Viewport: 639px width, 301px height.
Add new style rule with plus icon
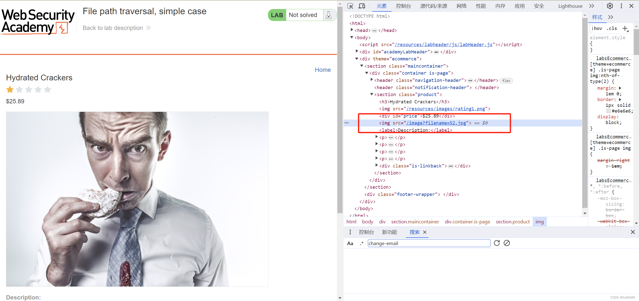tap(625, 28)
